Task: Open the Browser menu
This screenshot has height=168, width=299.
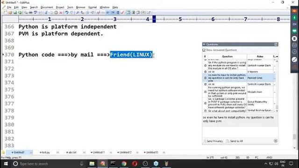Action: click(x=81, y=7)
